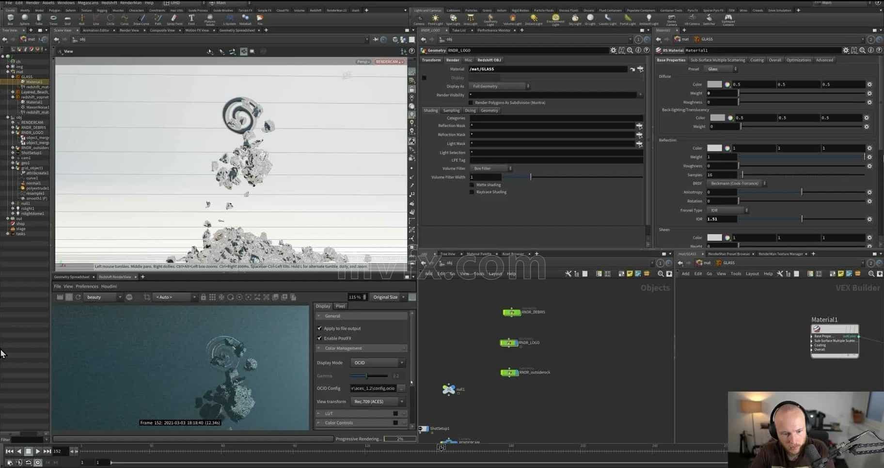Switch to the Sampling tab
The height and width of the screenshot is (468, 884).
coord(451,110)
